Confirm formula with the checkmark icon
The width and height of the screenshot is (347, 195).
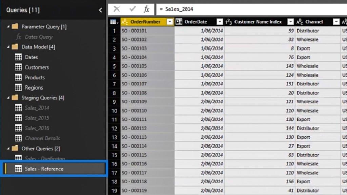point(132,9)
